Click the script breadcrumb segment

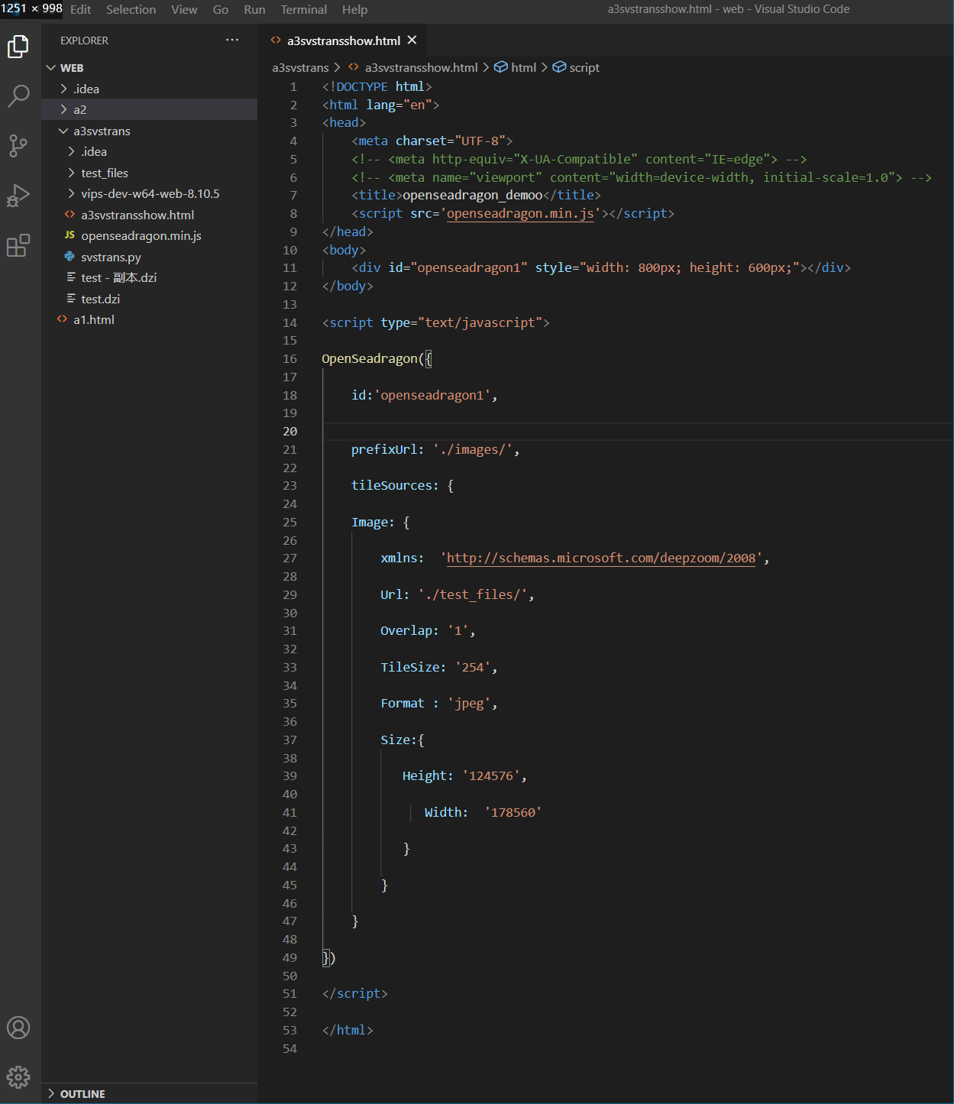pyautogui.click(x=576, y=67)
